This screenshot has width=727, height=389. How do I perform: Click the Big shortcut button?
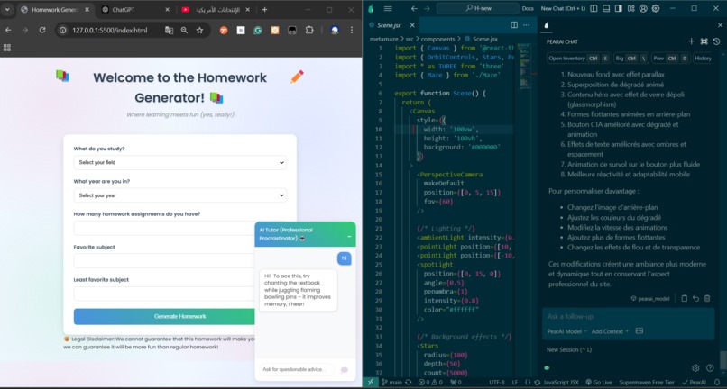point(630,59)
